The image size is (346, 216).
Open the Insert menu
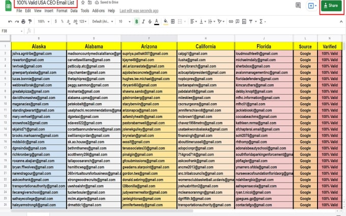[49, 11]
